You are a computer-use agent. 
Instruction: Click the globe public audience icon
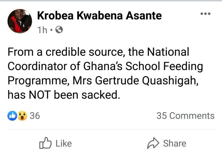[x=59, y=30]
